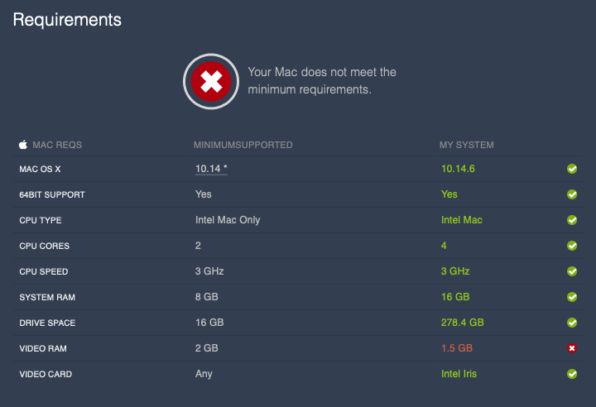Click green checkmark in CPU TYPE row
Screen dimensions: 596x407
[x=571, y=220]
